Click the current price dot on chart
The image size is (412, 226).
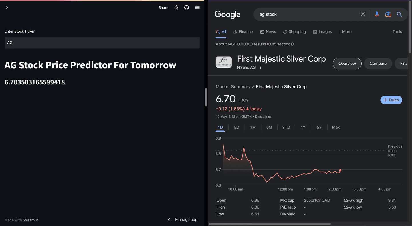340,171
